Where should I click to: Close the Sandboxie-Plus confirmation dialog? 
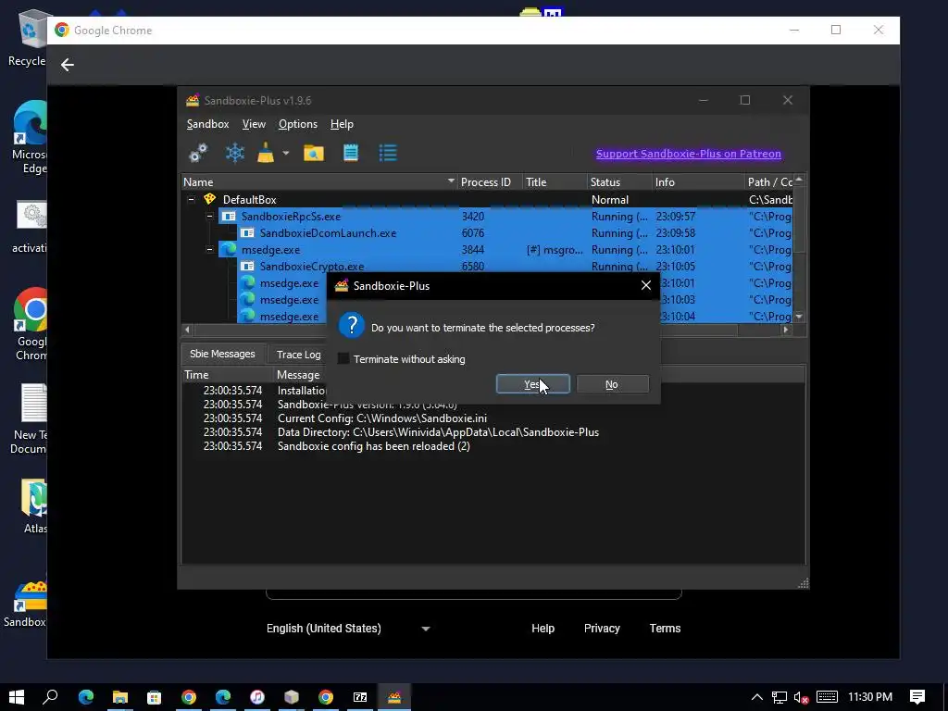pos(645,285)
